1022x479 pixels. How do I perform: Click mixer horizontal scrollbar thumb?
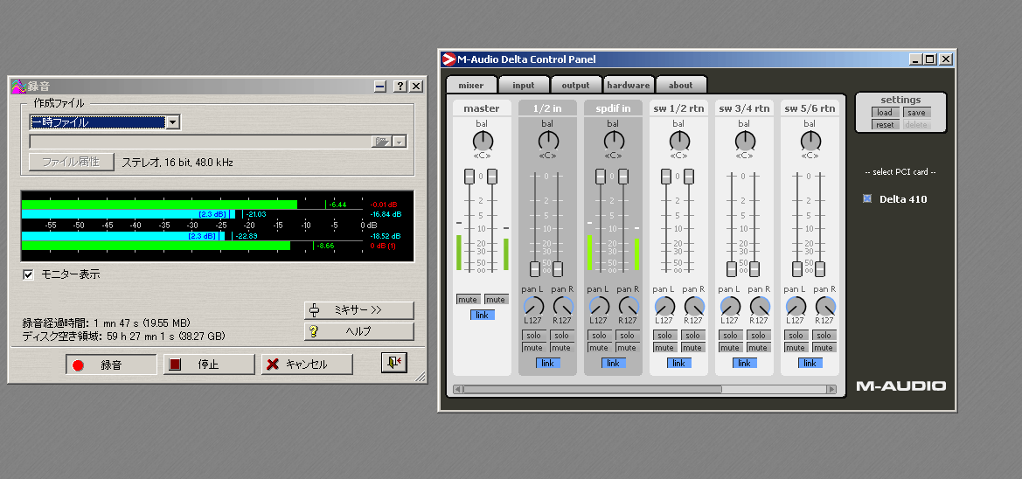coord(593,390)
